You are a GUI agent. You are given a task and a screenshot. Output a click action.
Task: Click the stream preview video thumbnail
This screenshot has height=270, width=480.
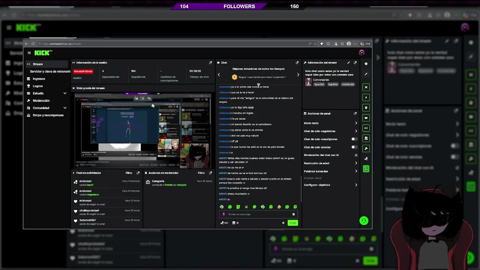pos(142,130)
